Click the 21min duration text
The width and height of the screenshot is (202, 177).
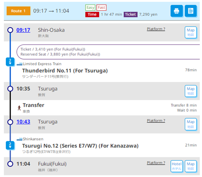click(191, 145)
